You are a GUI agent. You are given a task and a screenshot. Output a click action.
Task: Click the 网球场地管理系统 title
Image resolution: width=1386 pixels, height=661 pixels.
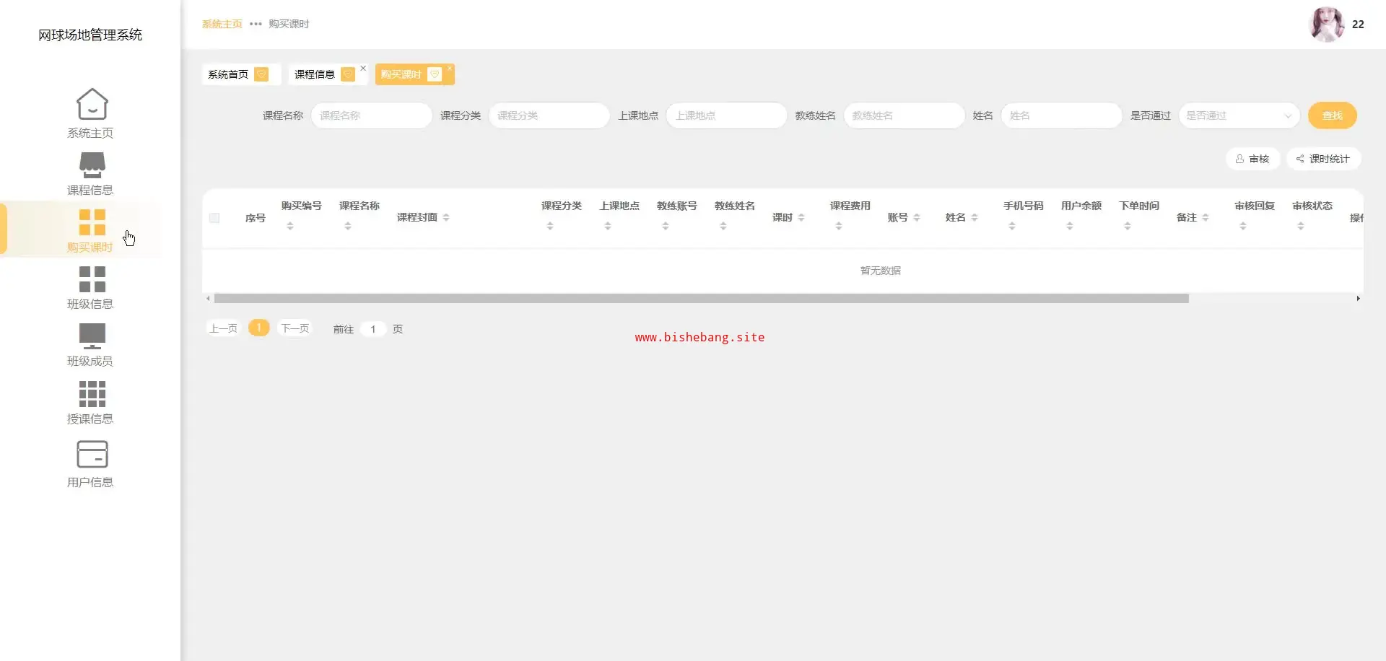point(90,35)
